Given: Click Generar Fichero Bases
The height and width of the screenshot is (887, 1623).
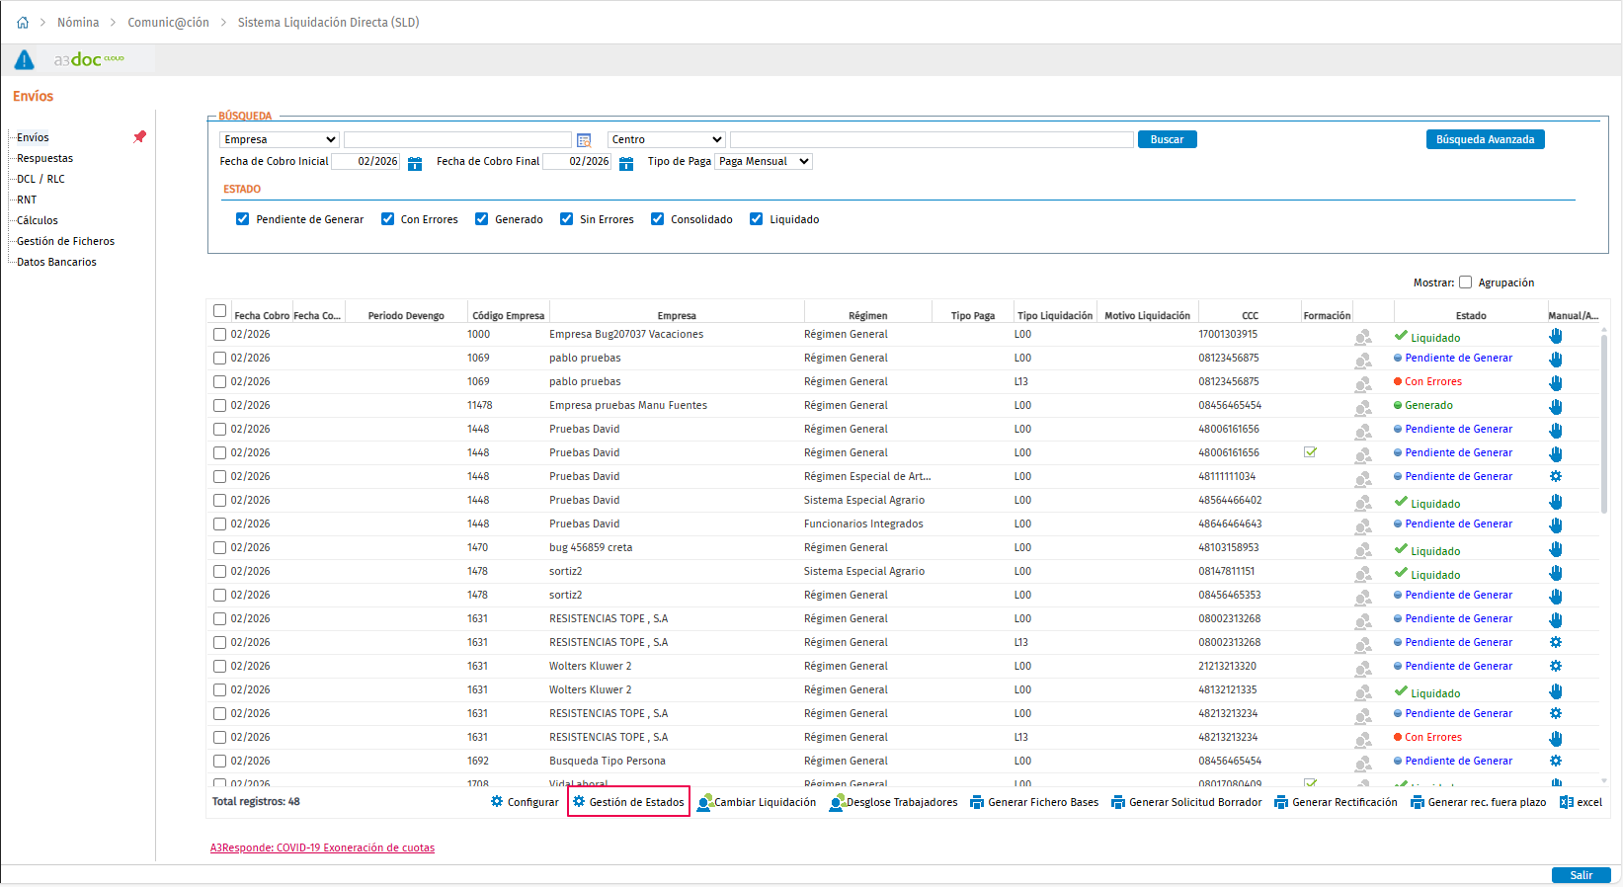Looking at the screenshot, I should [1034, 802].
